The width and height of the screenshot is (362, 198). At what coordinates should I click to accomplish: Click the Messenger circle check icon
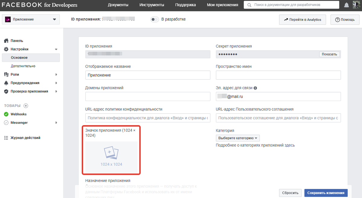(x=6, y=123)
